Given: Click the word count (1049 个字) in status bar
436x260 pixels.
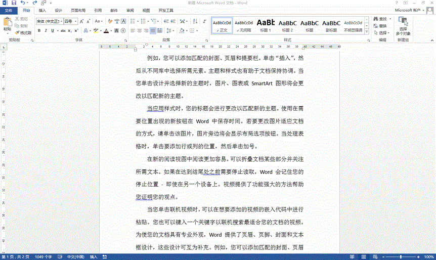Looking at the screenshot, I should coord(44,256).
